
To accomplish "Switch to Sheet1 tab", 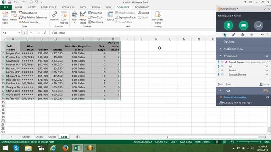I will coord(26,137).
